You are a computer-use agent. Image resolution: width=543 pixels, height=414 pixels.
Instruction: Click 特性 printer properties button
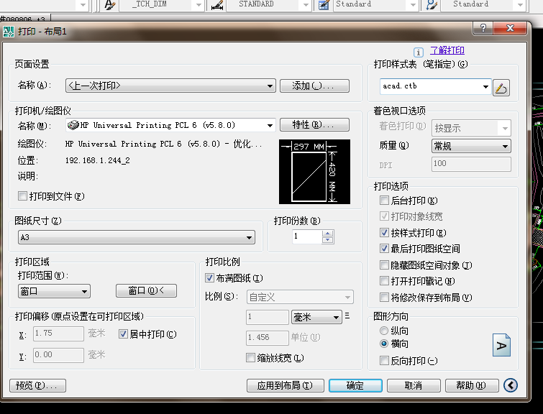click(314, 124)
